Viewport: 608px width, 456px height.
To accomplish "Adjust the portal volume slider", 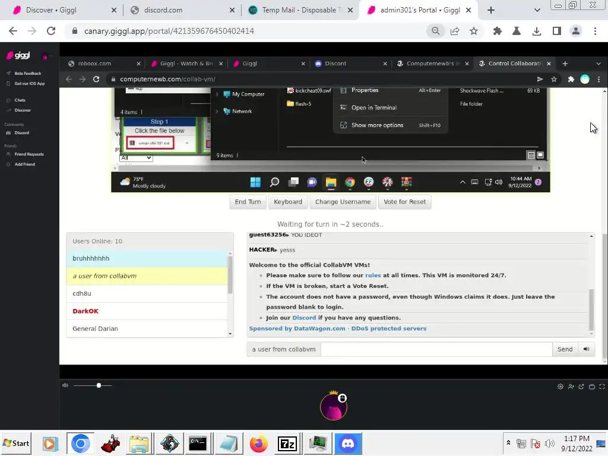I will coord(93,385).
